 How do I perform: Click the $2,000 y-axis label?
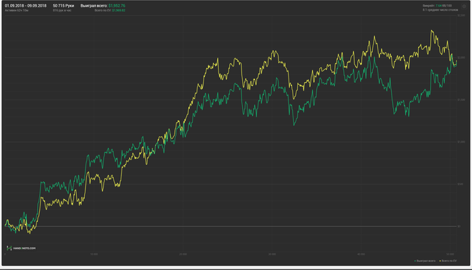pyautogui.click(x=461, y=57)
